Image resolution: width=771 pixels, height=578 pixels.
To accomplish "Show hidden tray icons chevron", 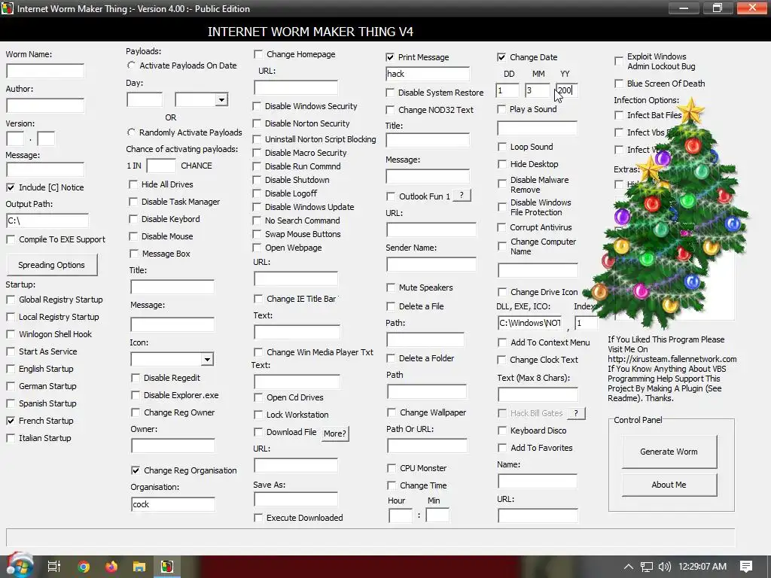I will tap(629, 567).
